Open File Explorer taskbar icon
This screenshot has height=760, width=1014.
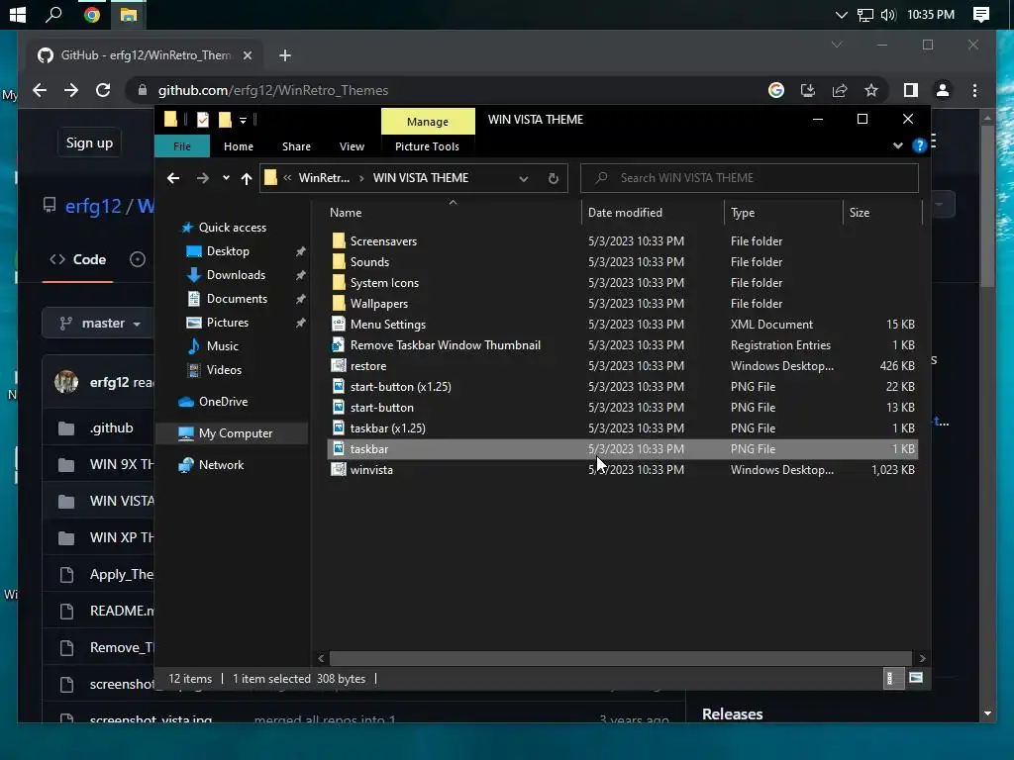128,14
